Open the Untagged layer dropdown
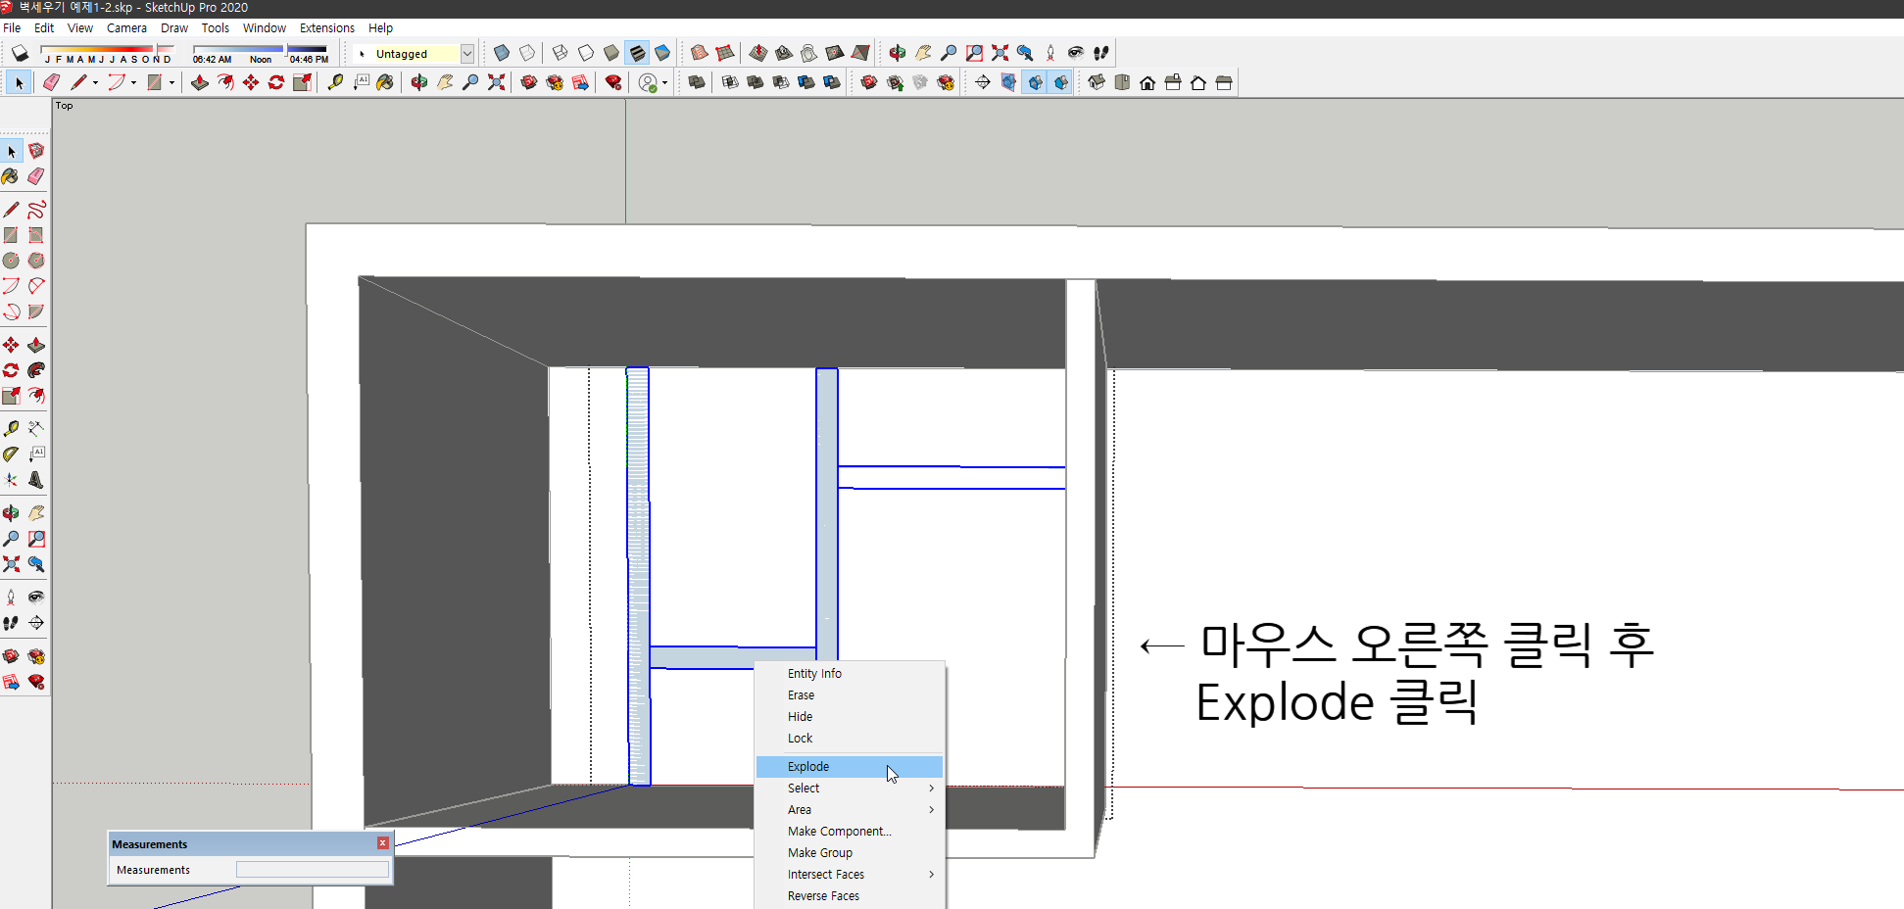Image resolution: width=1904 pixels, height=909 pixels. point(467,53)
